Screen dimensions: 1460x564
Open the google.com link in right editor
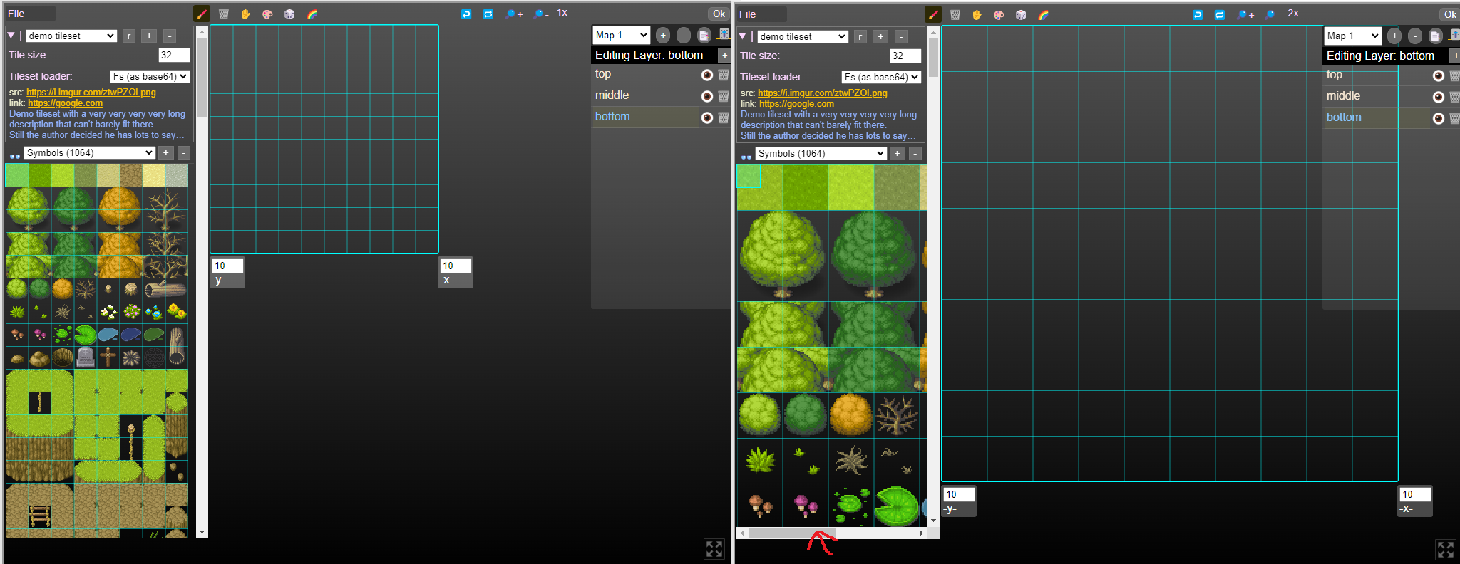point(796,104)
